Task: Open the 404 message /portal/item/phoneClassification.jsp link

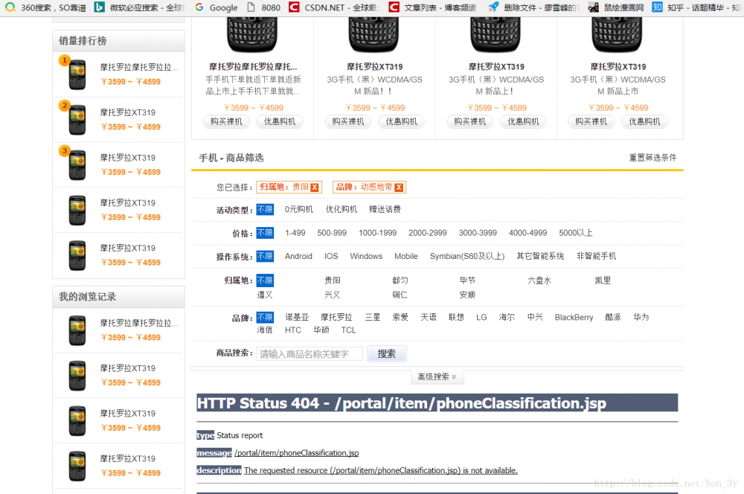Action: click(297, 453)
